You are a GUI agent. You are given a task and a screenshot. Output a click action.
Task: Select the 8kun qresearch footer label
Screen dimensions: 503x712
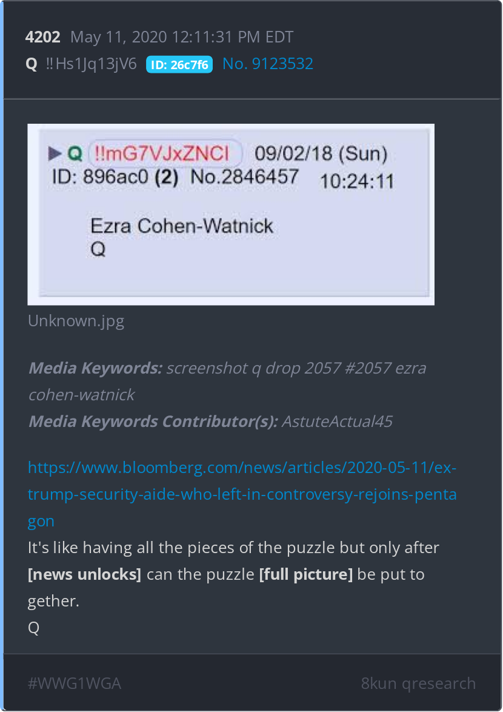pyautogui.click(x=418, y=683)
